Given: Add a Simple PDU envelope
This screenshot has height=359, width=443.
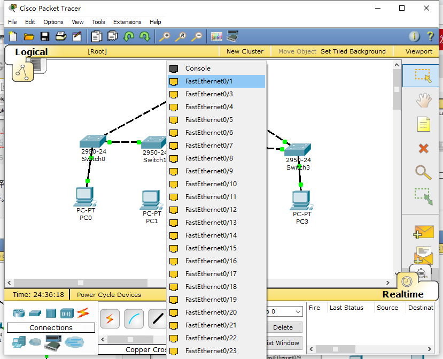Looking at the screenshot, I should pyautogui.click(x=423, y=232).
